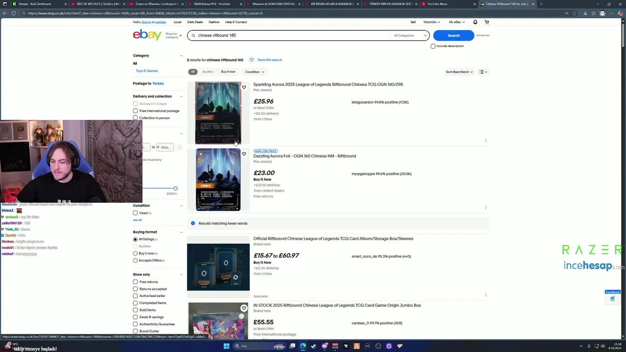Enable Include description checkbox
This screenshot has height=352, width=626.
click(433, 46)
